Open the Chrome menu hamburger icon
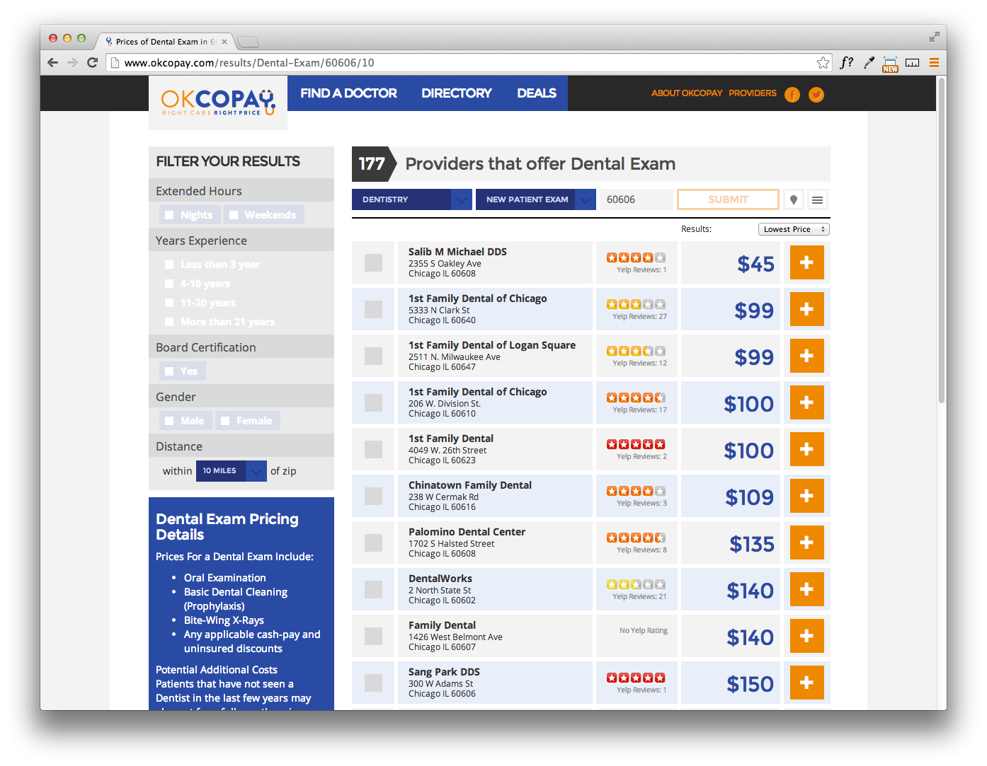The image size is (987, 766). pos(934,62)
